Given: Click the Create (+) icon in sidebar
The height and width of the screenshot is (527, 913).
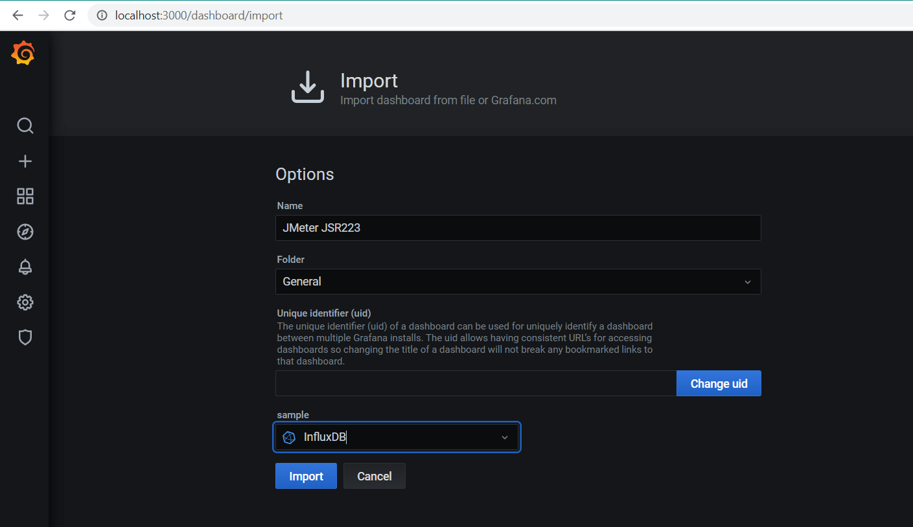Looking at the screenshot, I should pyautogui.click(x=25, y=161).
